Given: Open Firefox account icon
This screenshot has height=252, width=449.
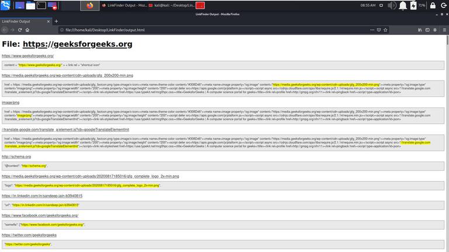Looking at the screenshot, I should click(x=435, y=30).
